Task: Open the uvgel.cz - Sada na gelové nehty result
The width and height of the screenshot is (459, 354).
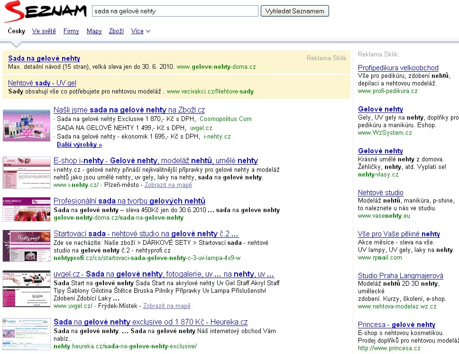Action: click(164, 274)
